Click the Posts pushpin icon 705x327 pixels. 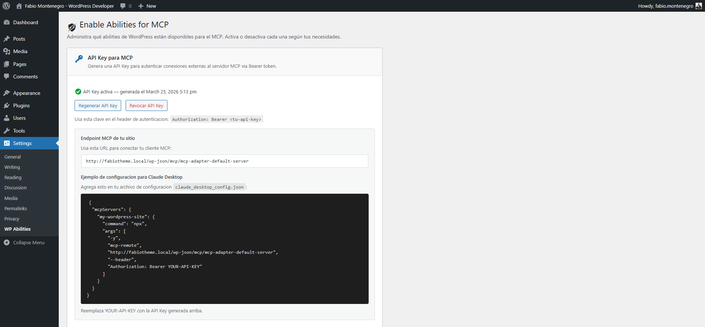click(x=7, y=39)
